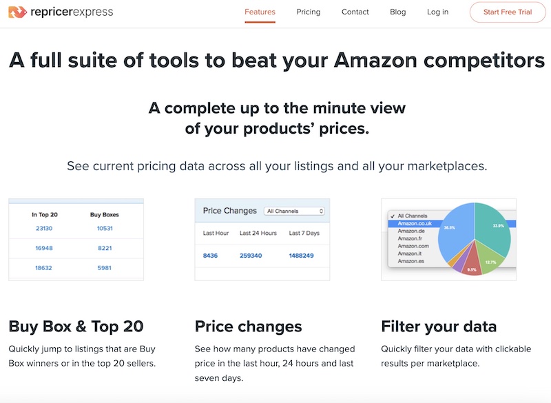The image size is (551, 403).
Task: Click the Buy Box table thumbnail image
Action: coord(76,240)
